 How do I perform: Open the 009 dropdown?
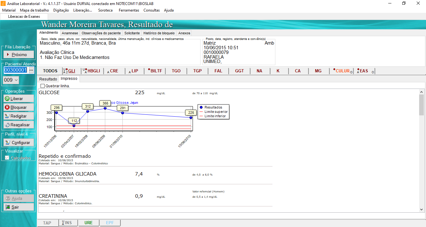pos(11,80)
